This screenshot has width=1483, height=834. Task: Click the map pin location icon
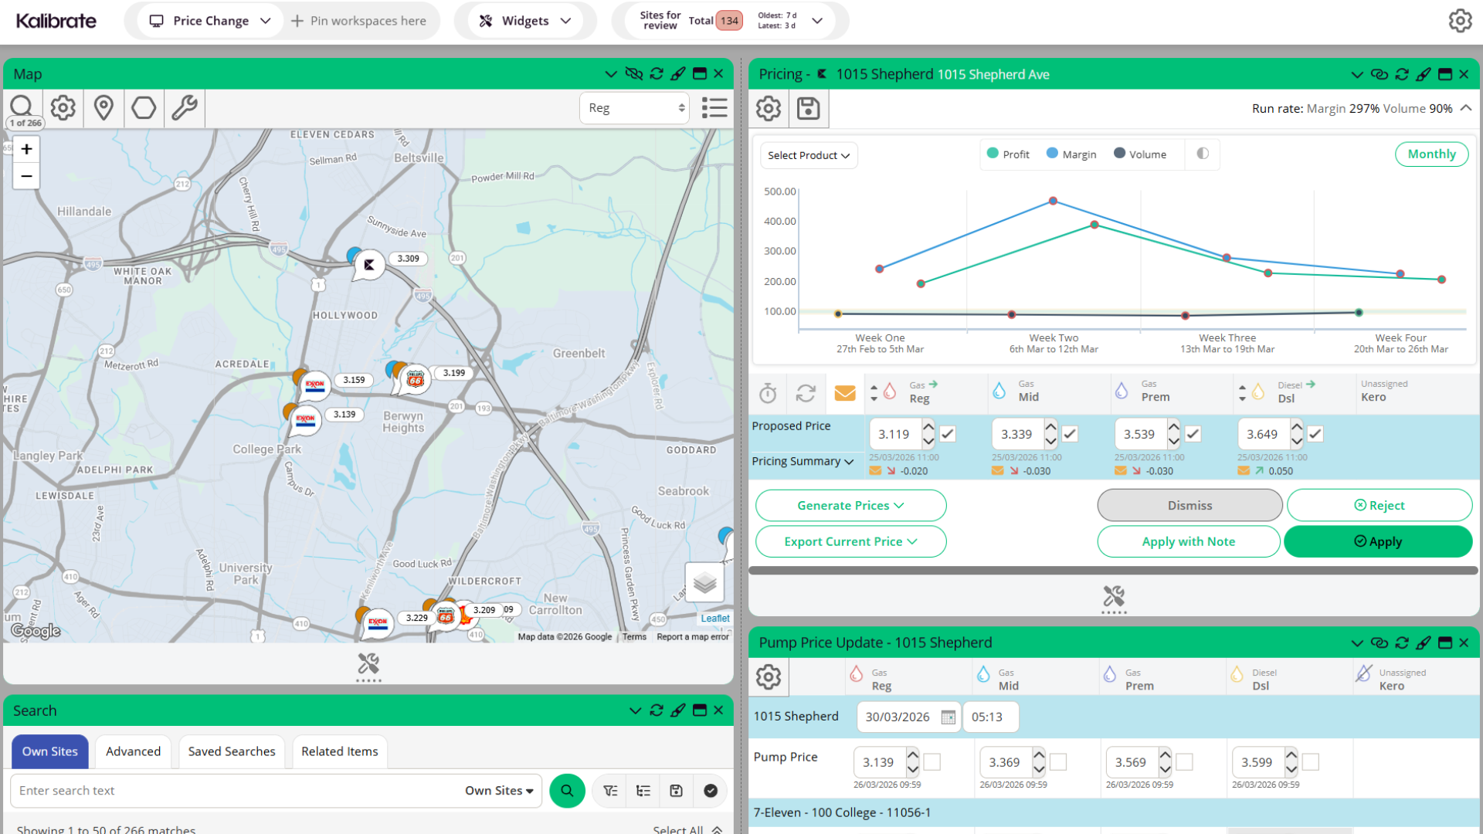tap(104, 108)
